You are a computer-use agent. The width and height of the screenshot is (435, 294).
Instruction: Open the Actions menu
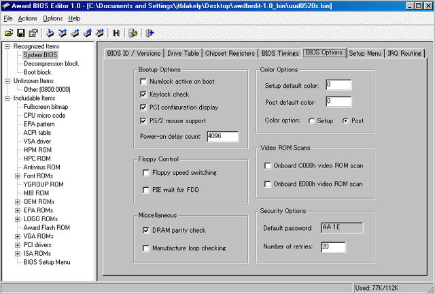tap(28, 18)
